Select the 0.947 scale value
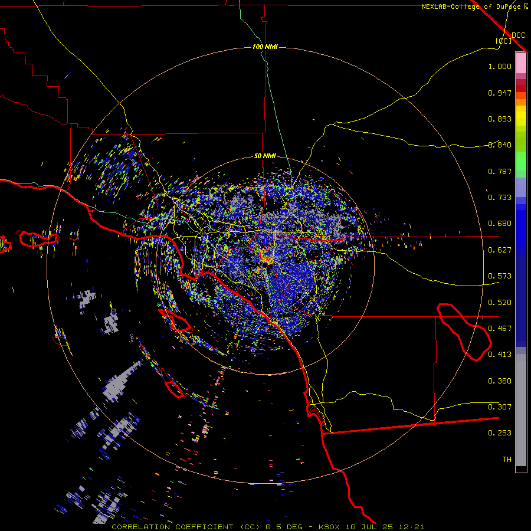Image resolution: width=531 pixels, height=531 pixels. (500, 93)
